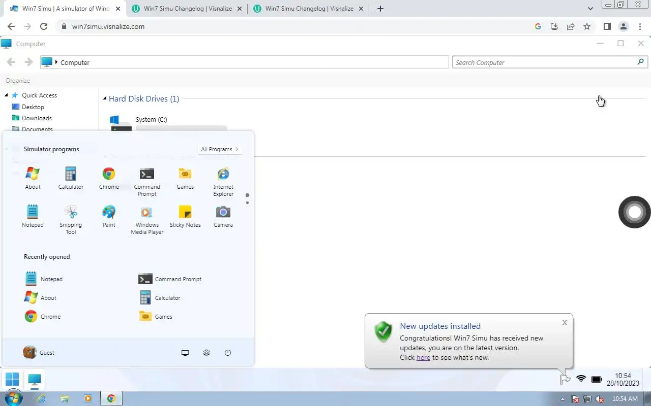Click the Computer explorer address path box
The height and width of the screenshot is (406, 651).
click(x=244, y=62)
